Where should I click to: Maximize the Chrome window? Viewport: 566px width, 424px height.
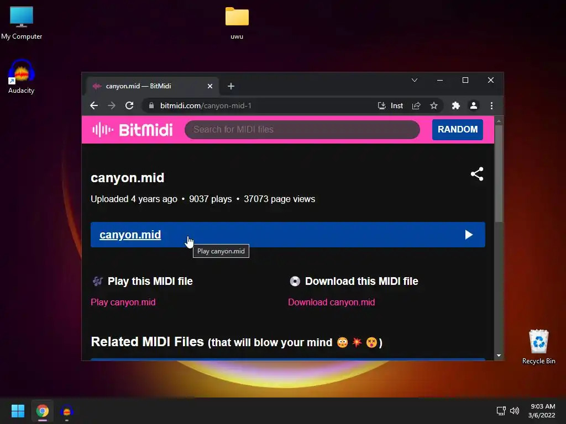point(465,80)
